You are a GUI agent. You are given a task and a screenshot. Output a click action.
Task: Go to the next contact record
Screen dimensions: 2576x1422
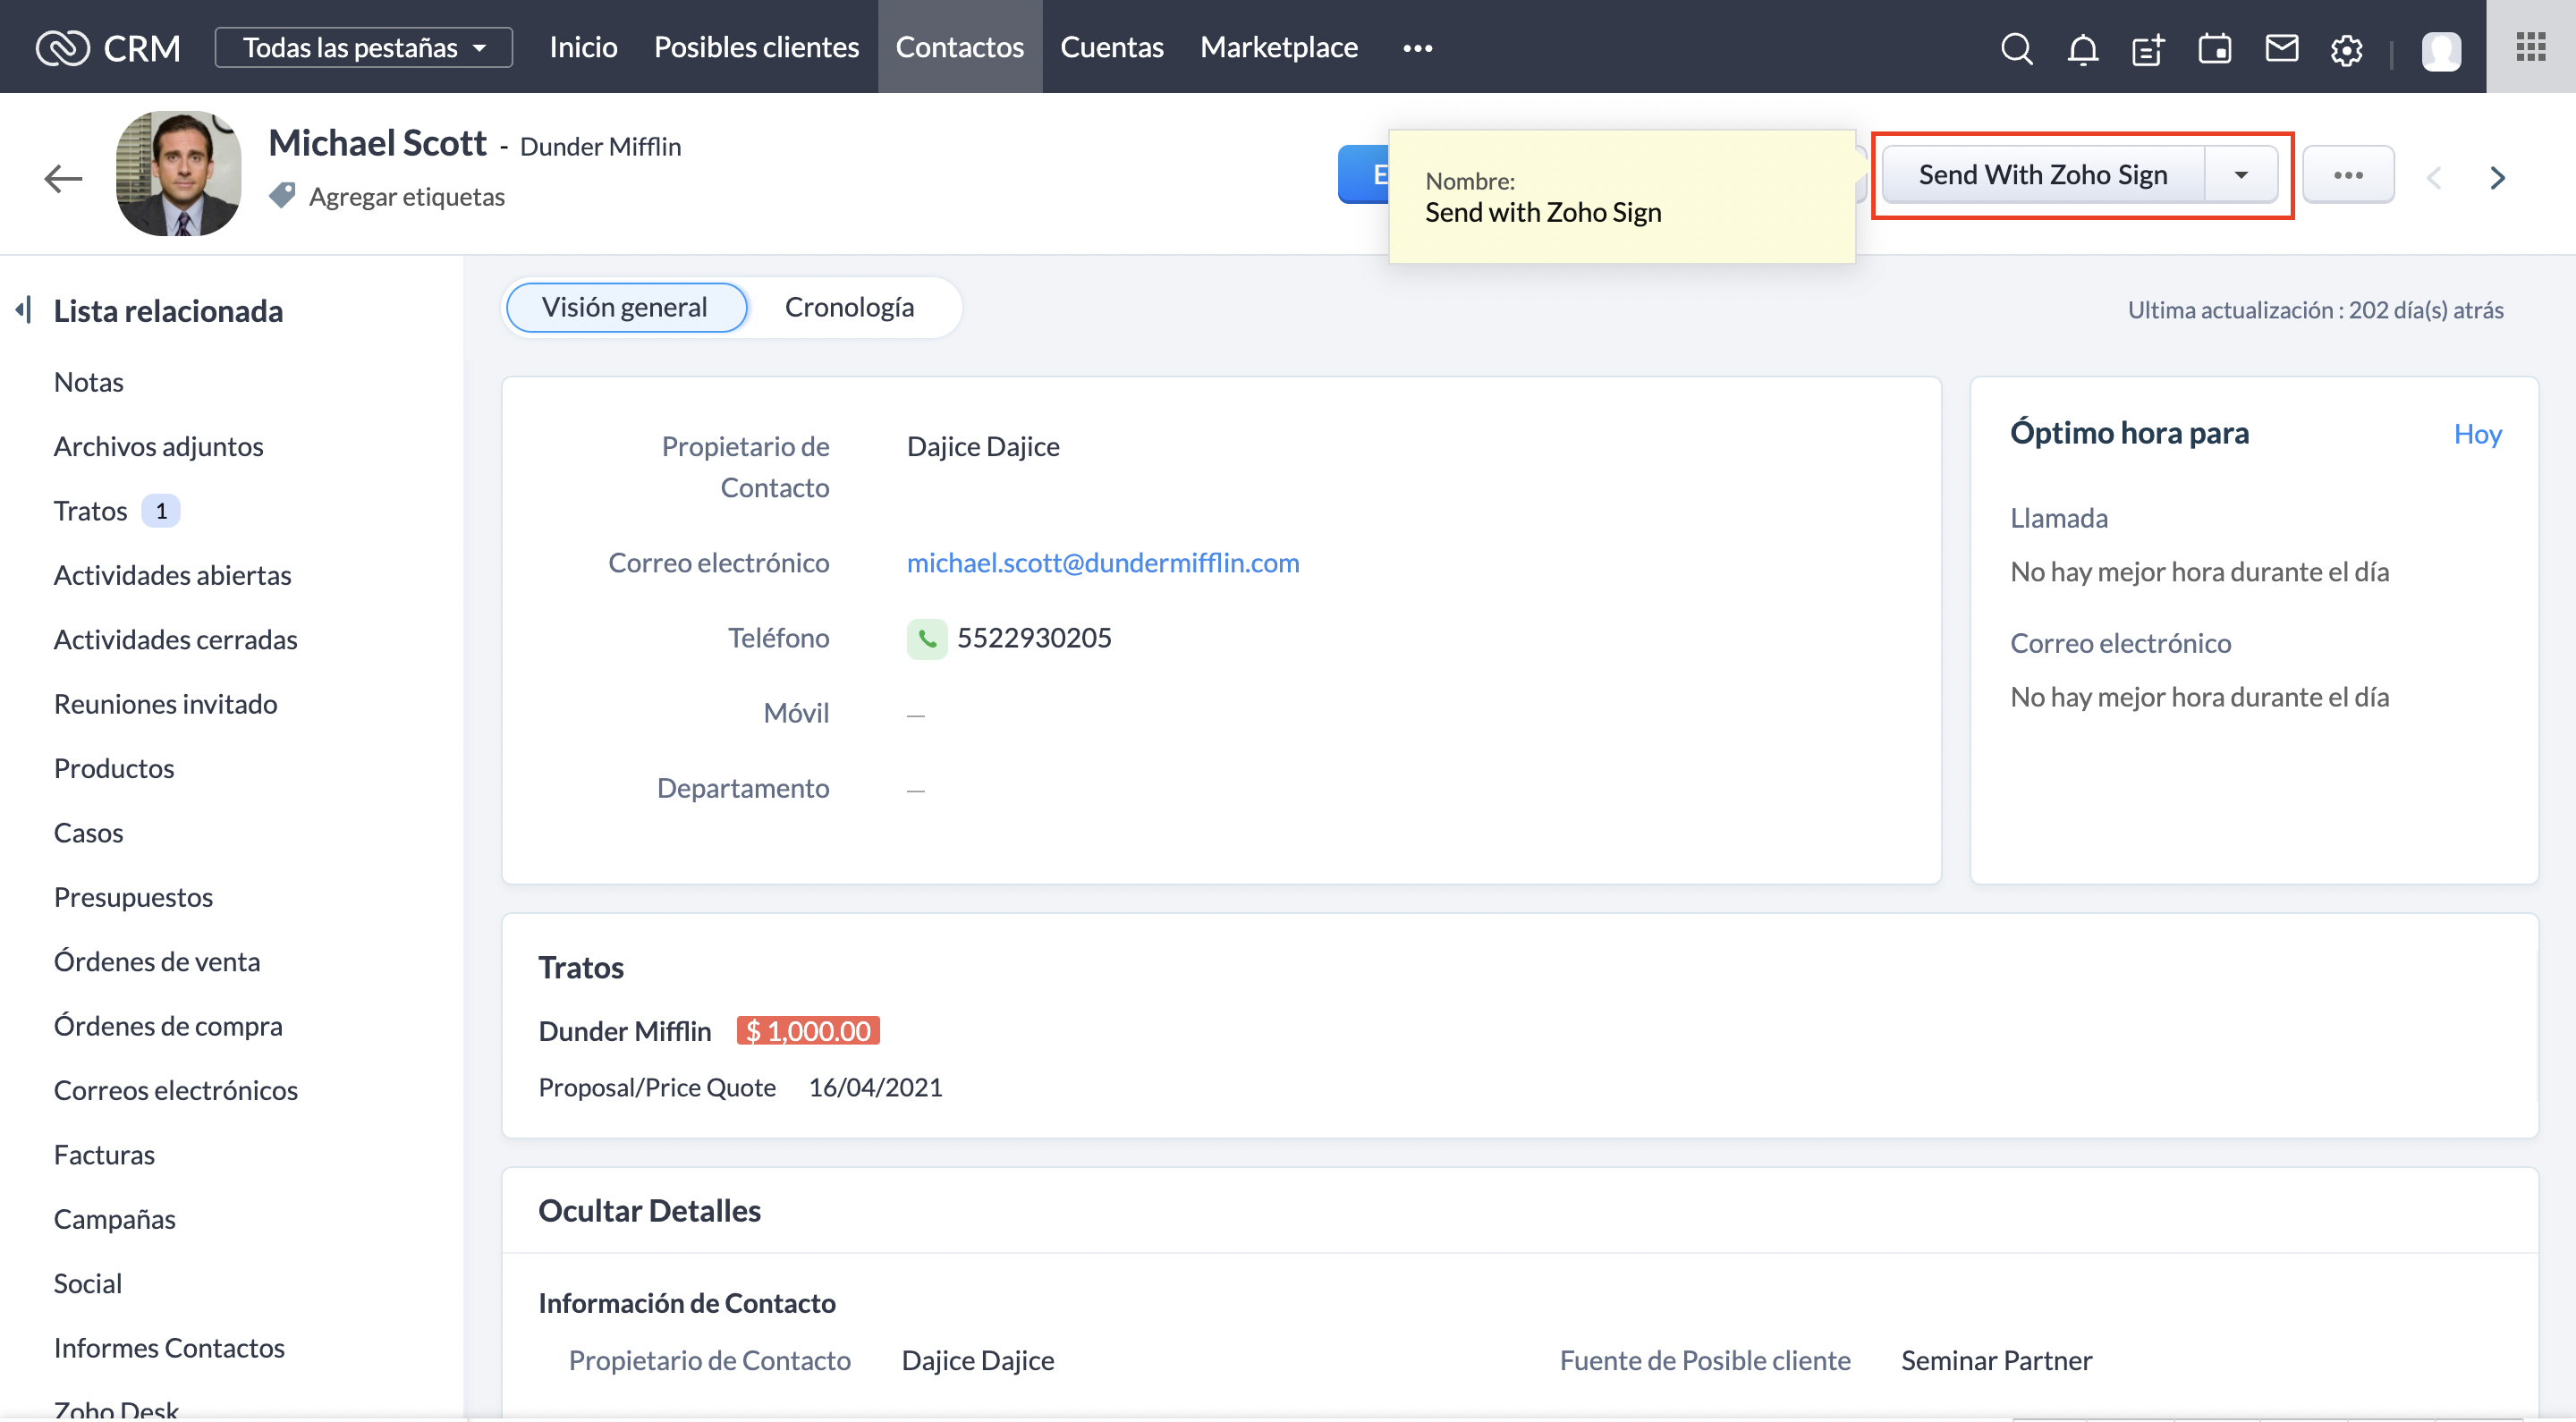pyautogui.click(x=2497, y=177)
